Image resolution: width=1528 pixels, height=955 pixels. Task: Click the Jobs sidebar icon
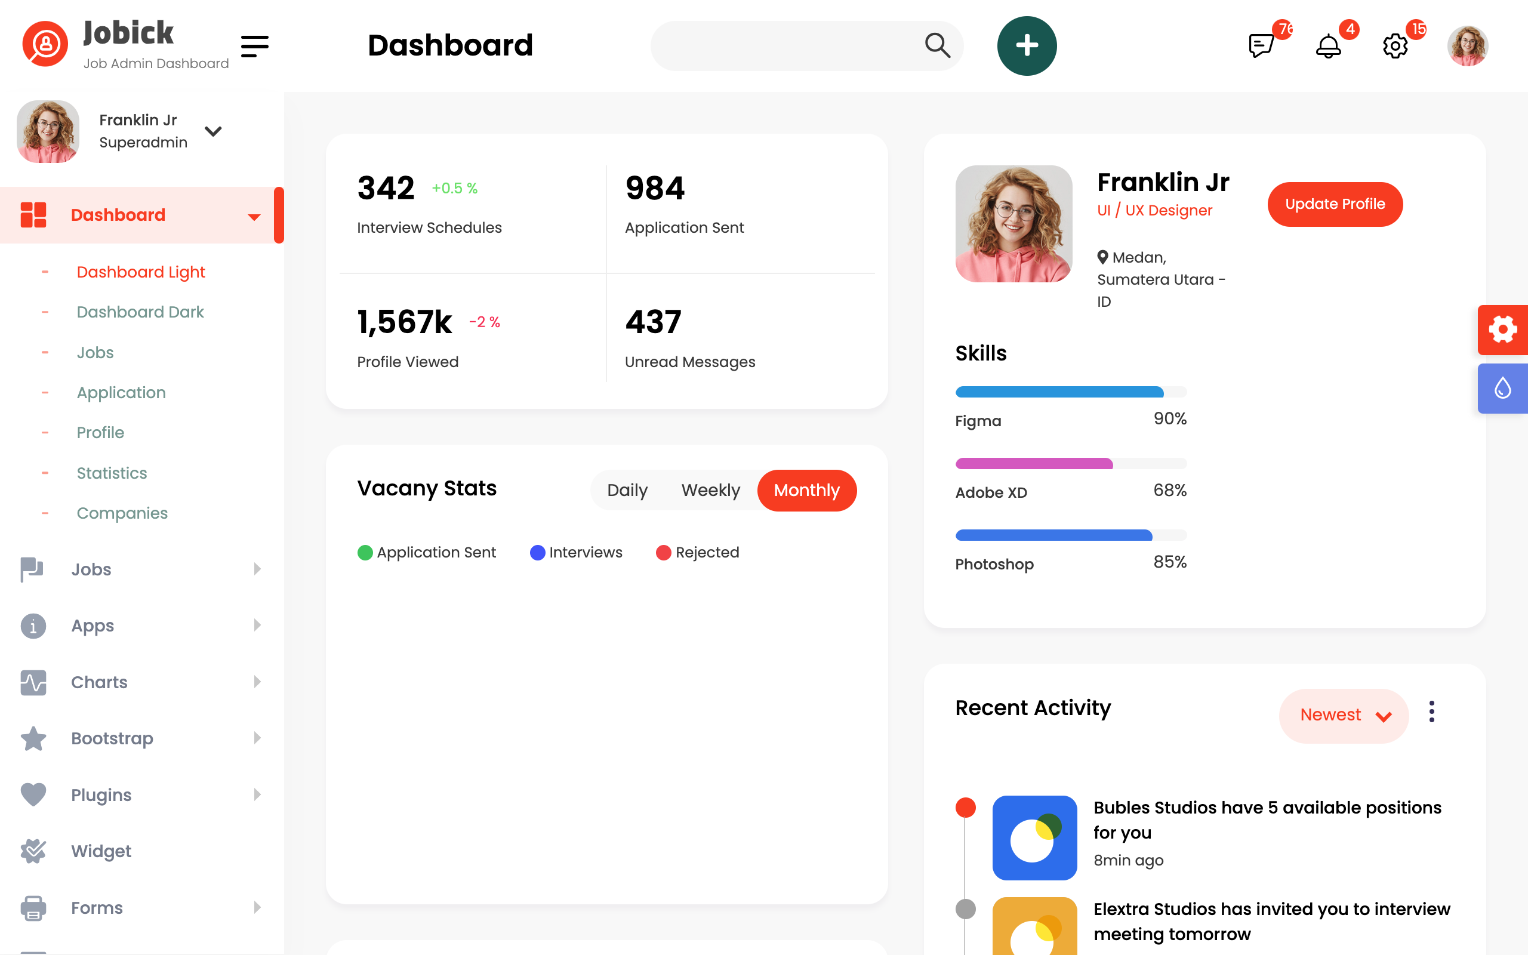click(x=32, y=569)
